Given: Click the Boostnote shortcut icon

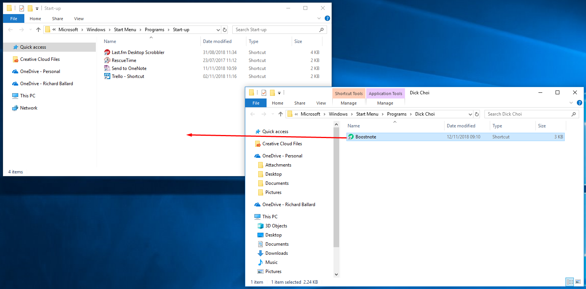Looking at the screenshot, I should [x=351, y=137].
